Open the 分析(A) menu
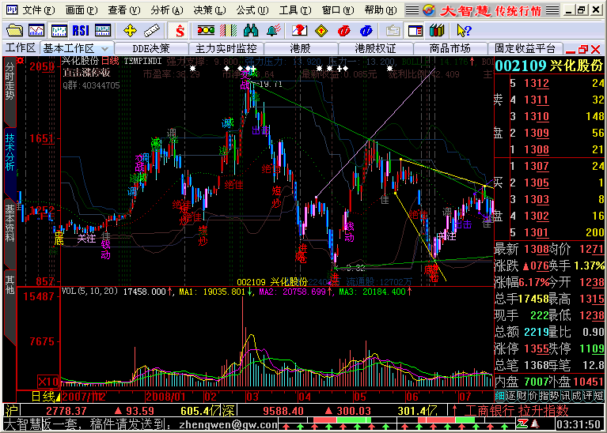Screen dimensions: 607x433 167,10
